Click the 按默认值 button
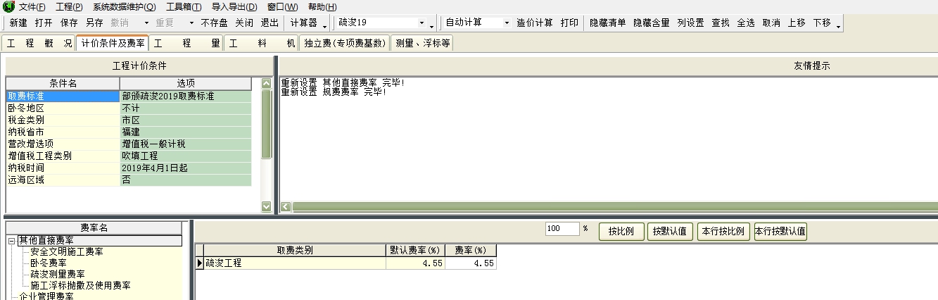 pos(671,232)
